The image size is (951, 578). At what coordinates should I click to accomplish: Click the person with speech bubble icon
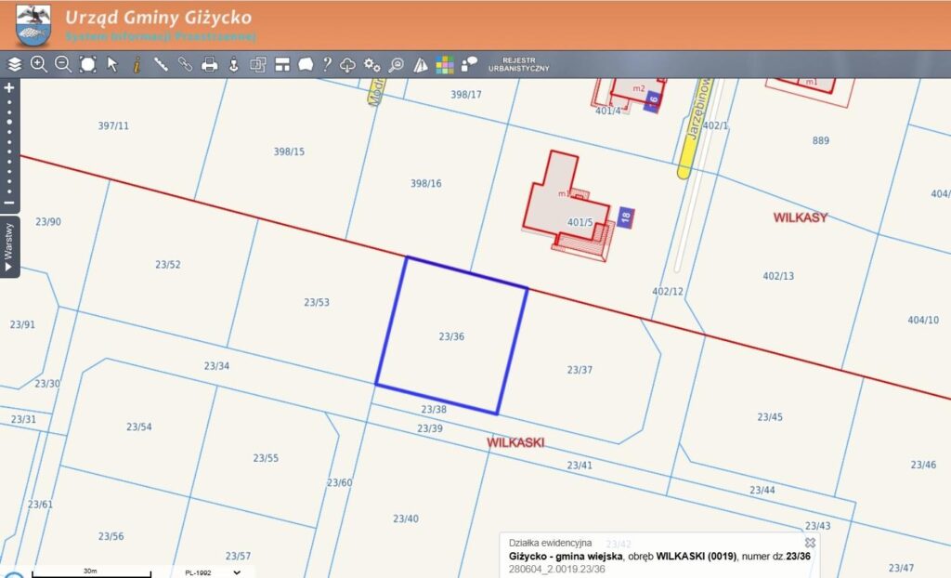point(469,64)
